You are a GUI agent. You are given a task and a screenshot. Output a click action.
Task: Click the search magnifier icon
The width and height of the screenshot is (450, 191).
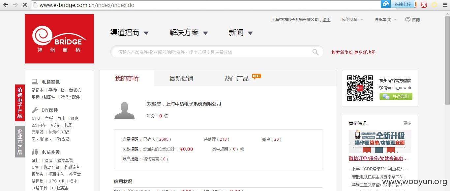pos(315,52)
